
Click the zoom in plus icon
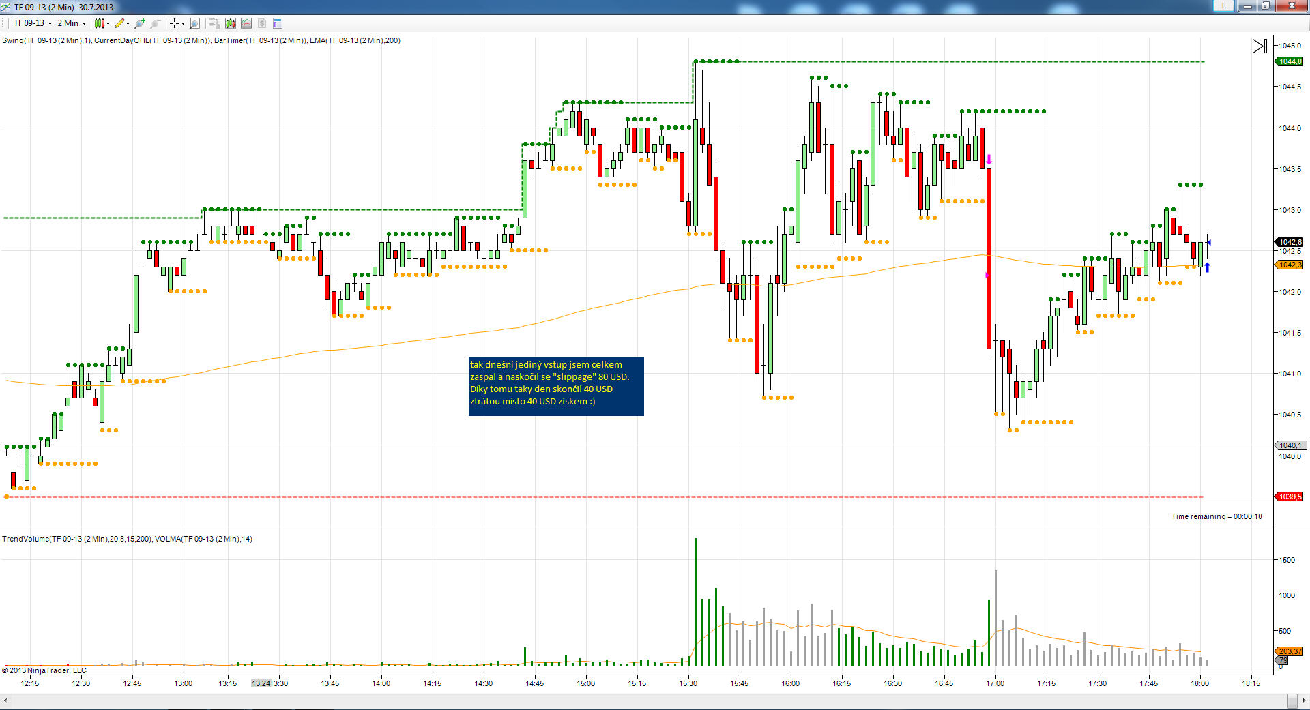(140, 23)
